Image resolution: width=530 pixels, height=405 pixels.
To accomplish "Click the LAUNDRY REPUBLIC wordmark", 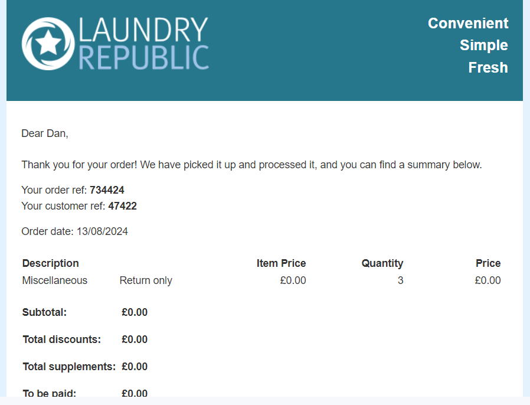I will (143, 44).
